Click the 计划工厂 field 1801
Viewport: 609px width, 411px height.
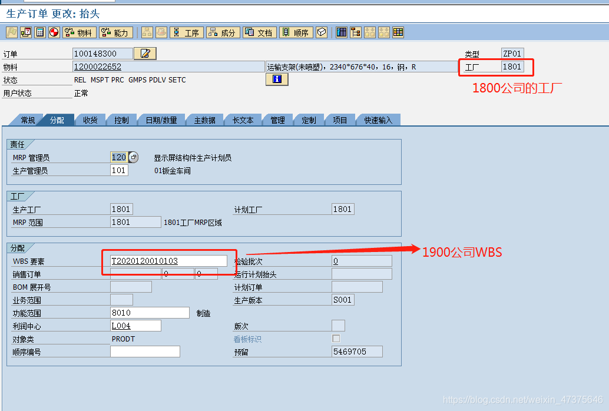[343, 209]
